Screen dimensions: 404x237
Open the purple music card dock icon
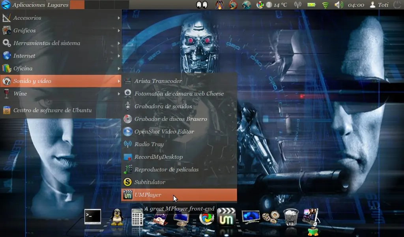pyautogui.click(x=160, y=218)
